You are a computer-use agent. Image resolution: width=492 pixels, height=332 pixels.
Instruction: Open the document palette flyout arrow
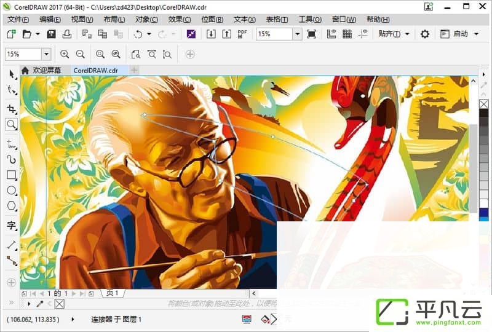[x=29, y=304]
